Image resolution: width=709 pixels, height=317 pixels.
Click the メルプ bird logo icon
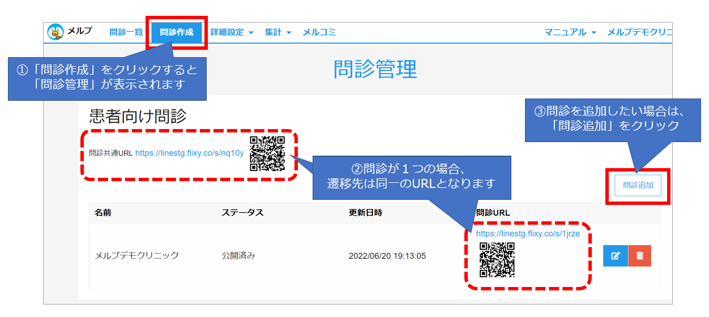(x=55, y=32)
